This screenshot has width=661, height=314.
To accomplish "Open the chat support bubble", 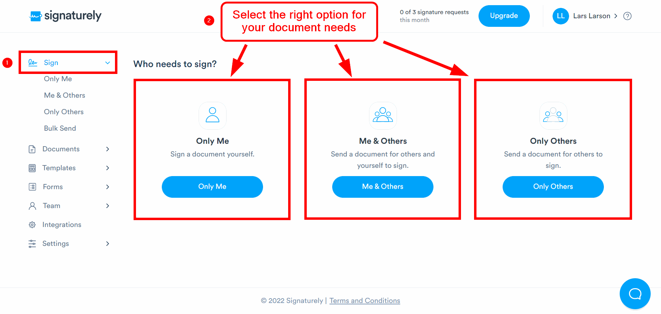I will (635, 294).
